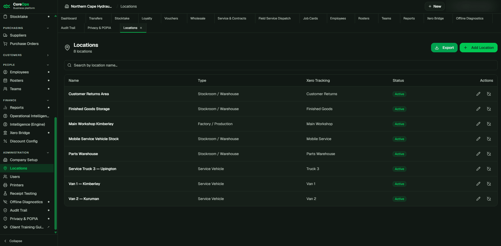Viewport: 501px width, 246px height.
Task: Switch to the Job Cards tab
Action: point(310,18)
